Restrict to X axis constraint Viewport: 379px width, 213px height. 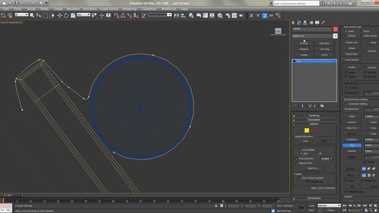pyautogui.click(x=251, y=16)
